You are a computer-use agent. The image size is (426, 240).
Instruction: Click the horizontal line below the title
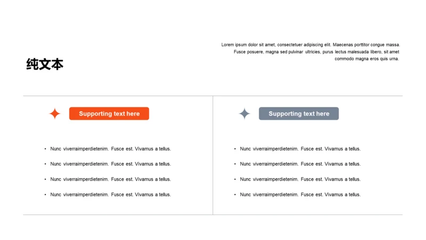(x=212, y=96)
